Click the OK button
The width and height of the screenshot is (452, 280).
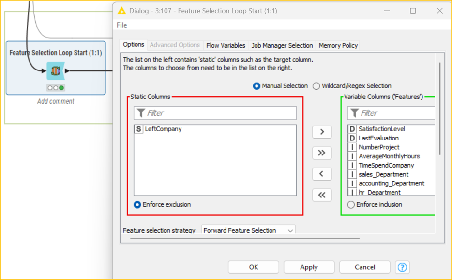pyautogui.click(x=254, y=267)
